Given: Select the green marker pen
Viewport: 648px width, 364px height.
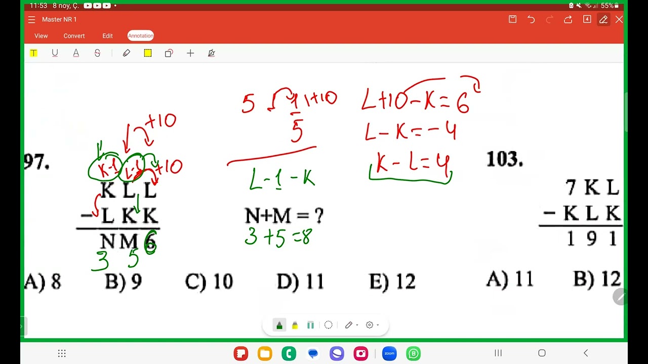Looking at the screenshot, I should [279, 325].
